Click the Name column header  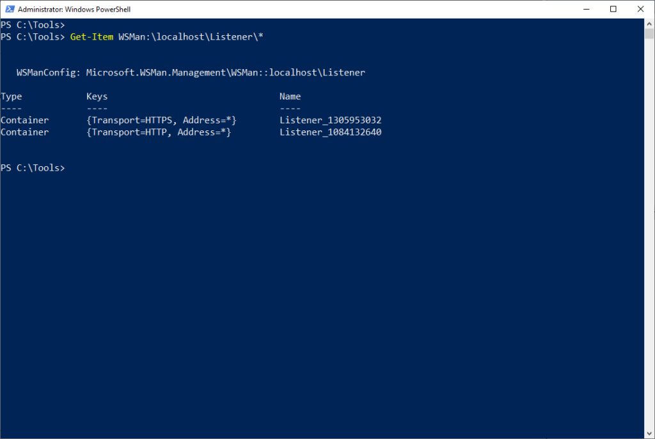pyautogui.click(x=290, y=96)
